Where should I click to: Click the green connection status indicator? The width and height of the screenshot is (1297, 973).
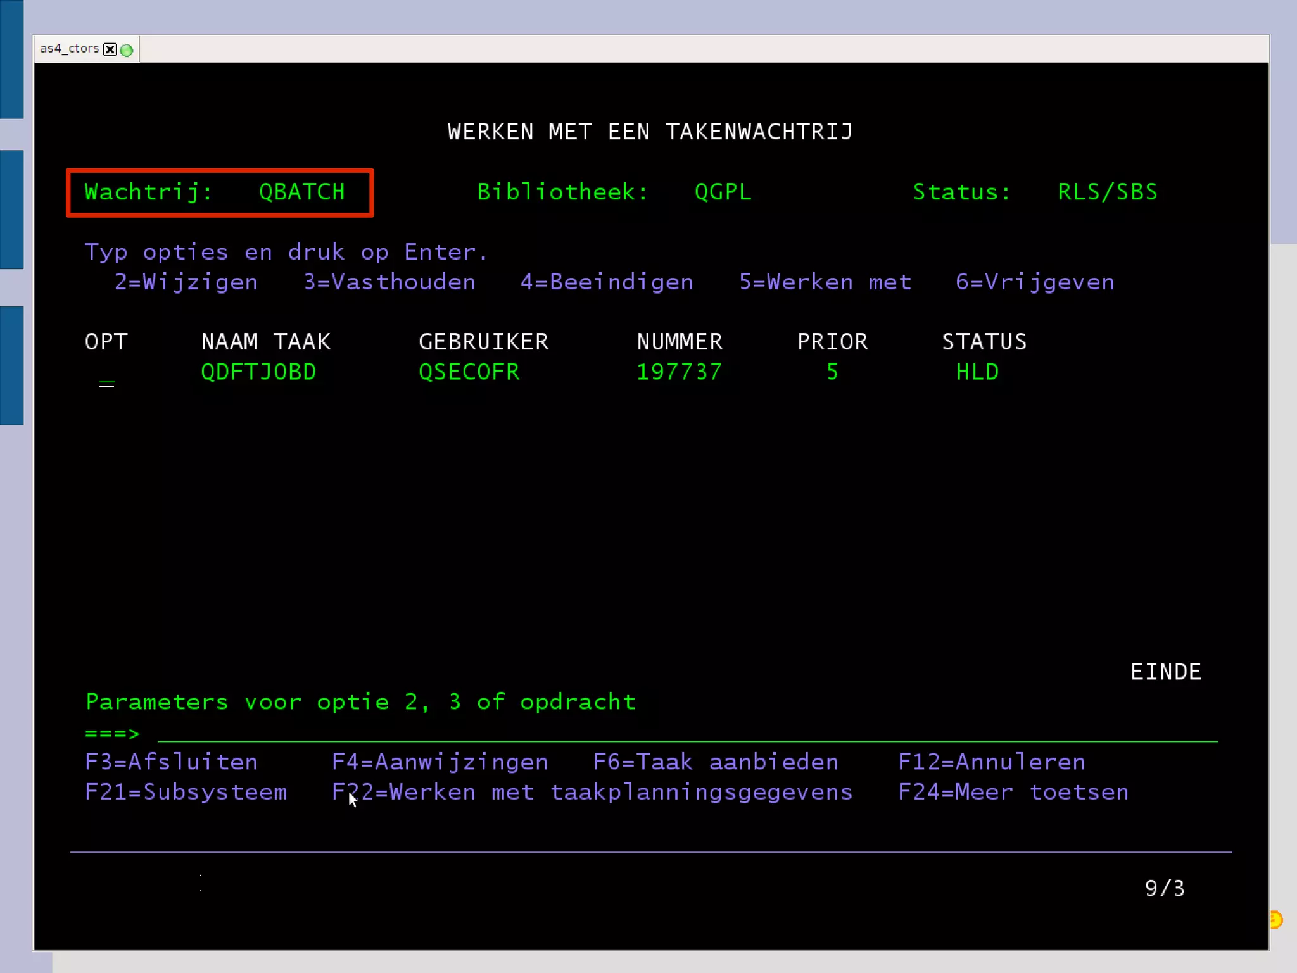click(x=127, y=50)
